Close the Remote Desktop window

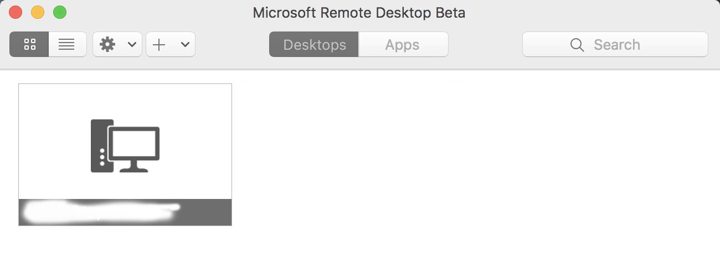[x=16, y=12]
